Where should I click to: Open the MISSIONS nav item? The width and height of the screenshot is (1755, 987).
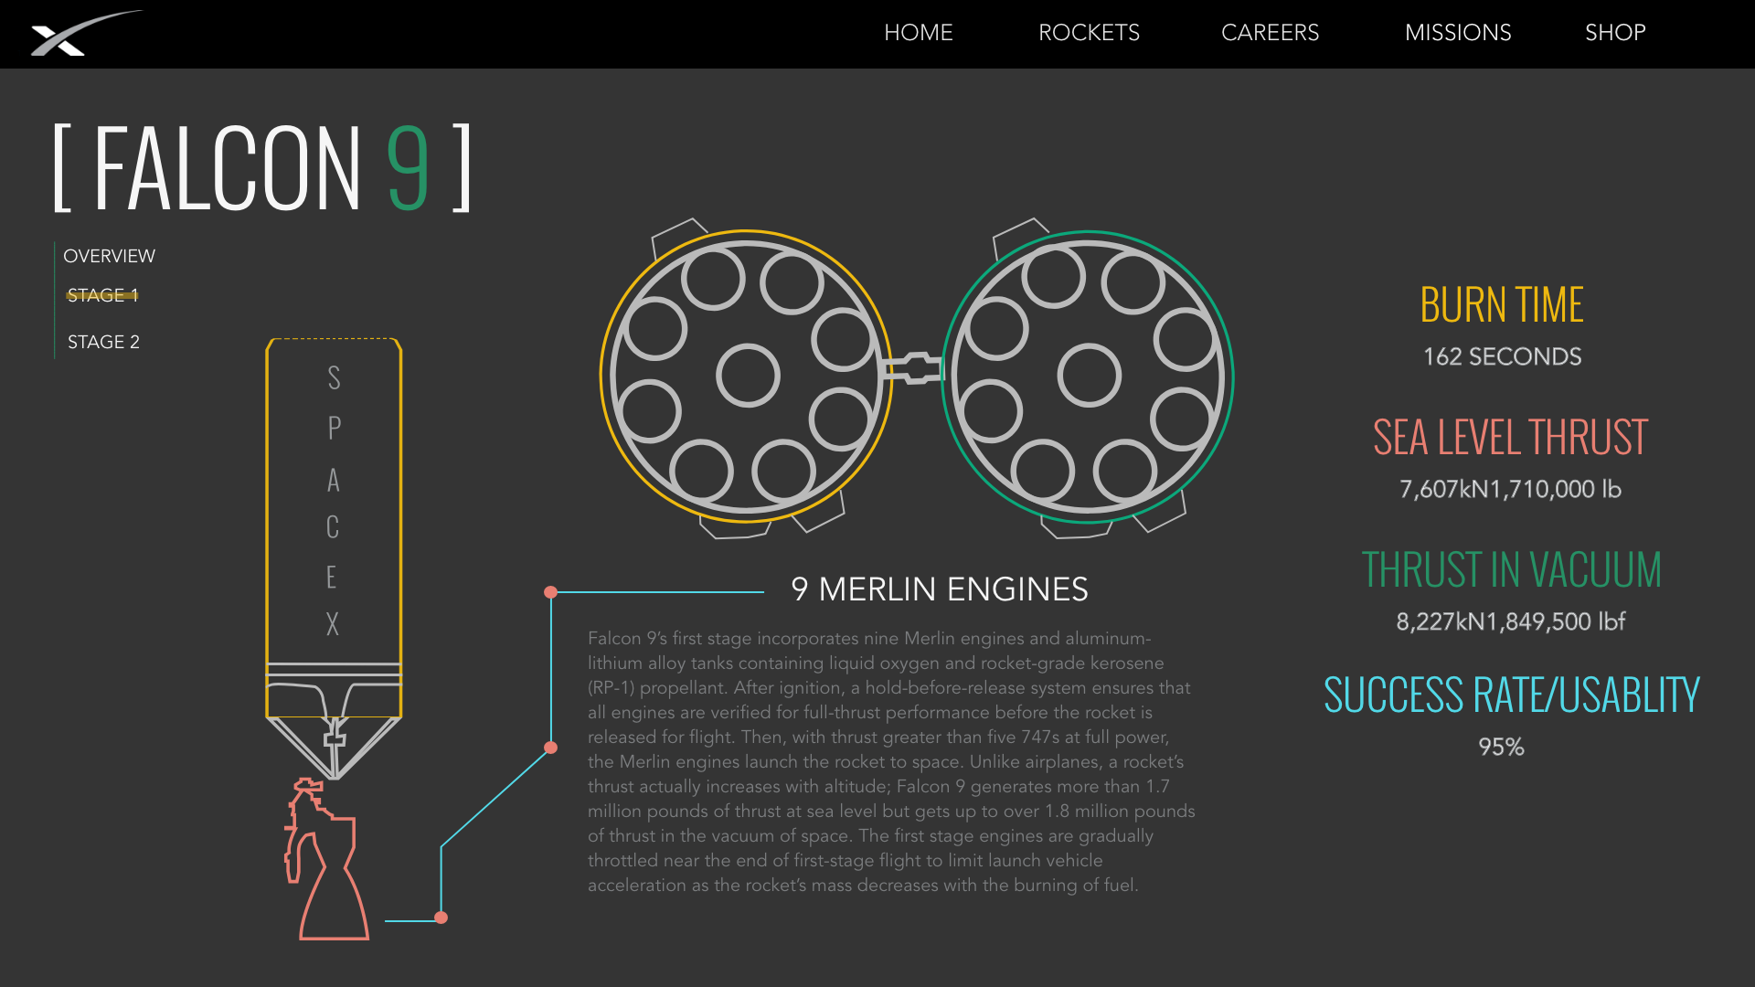point(1458,33)
